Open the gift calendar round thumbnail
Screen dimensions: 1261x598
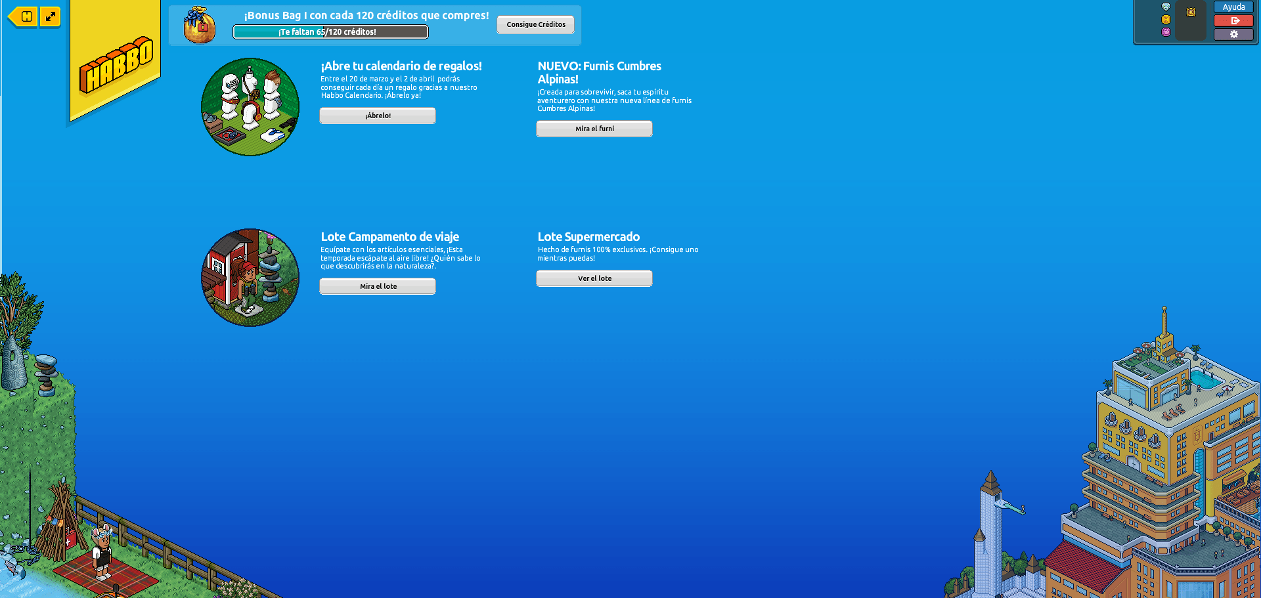point(250,107)
